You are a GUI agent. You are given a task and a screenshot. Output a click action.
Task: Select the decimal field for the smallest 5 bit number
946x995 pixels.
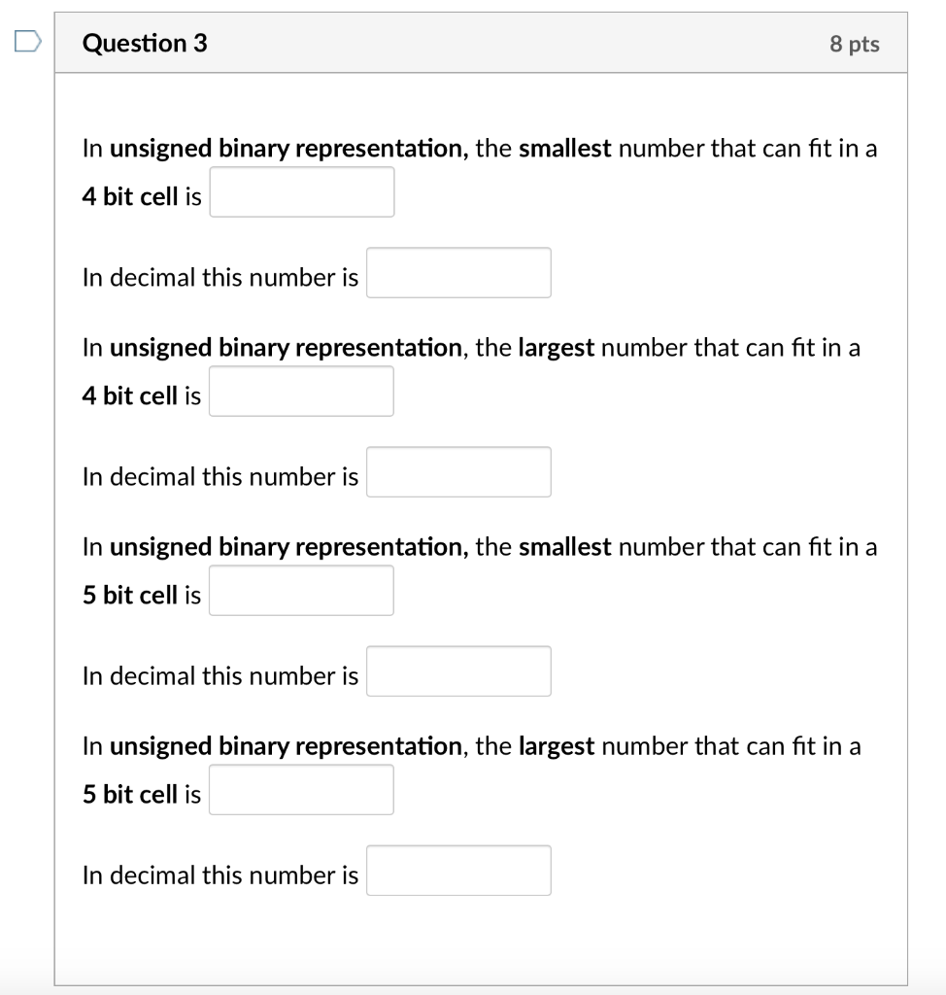point(458,670)
